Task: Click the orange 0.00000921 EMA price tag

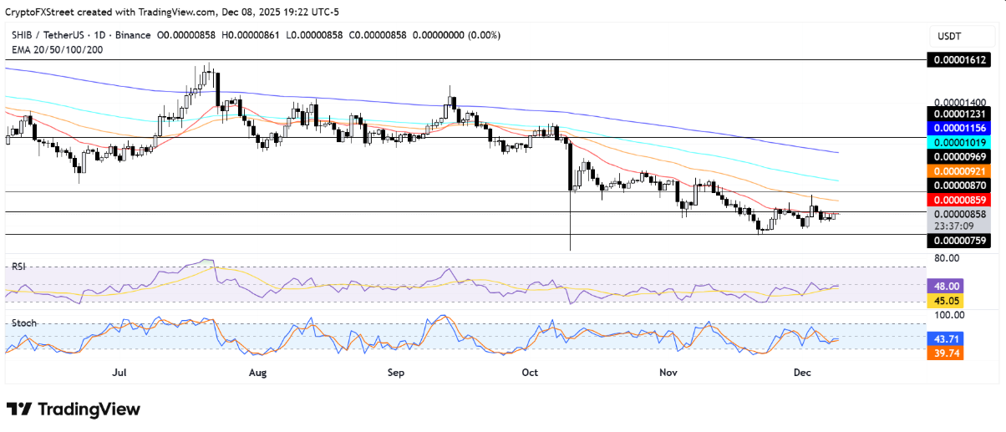Action: [961, 170]
